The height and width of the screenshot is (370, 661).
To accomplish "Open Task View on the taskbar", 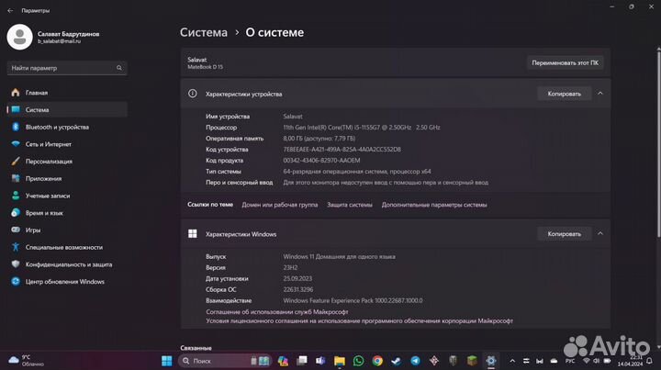I will [302, 361].
